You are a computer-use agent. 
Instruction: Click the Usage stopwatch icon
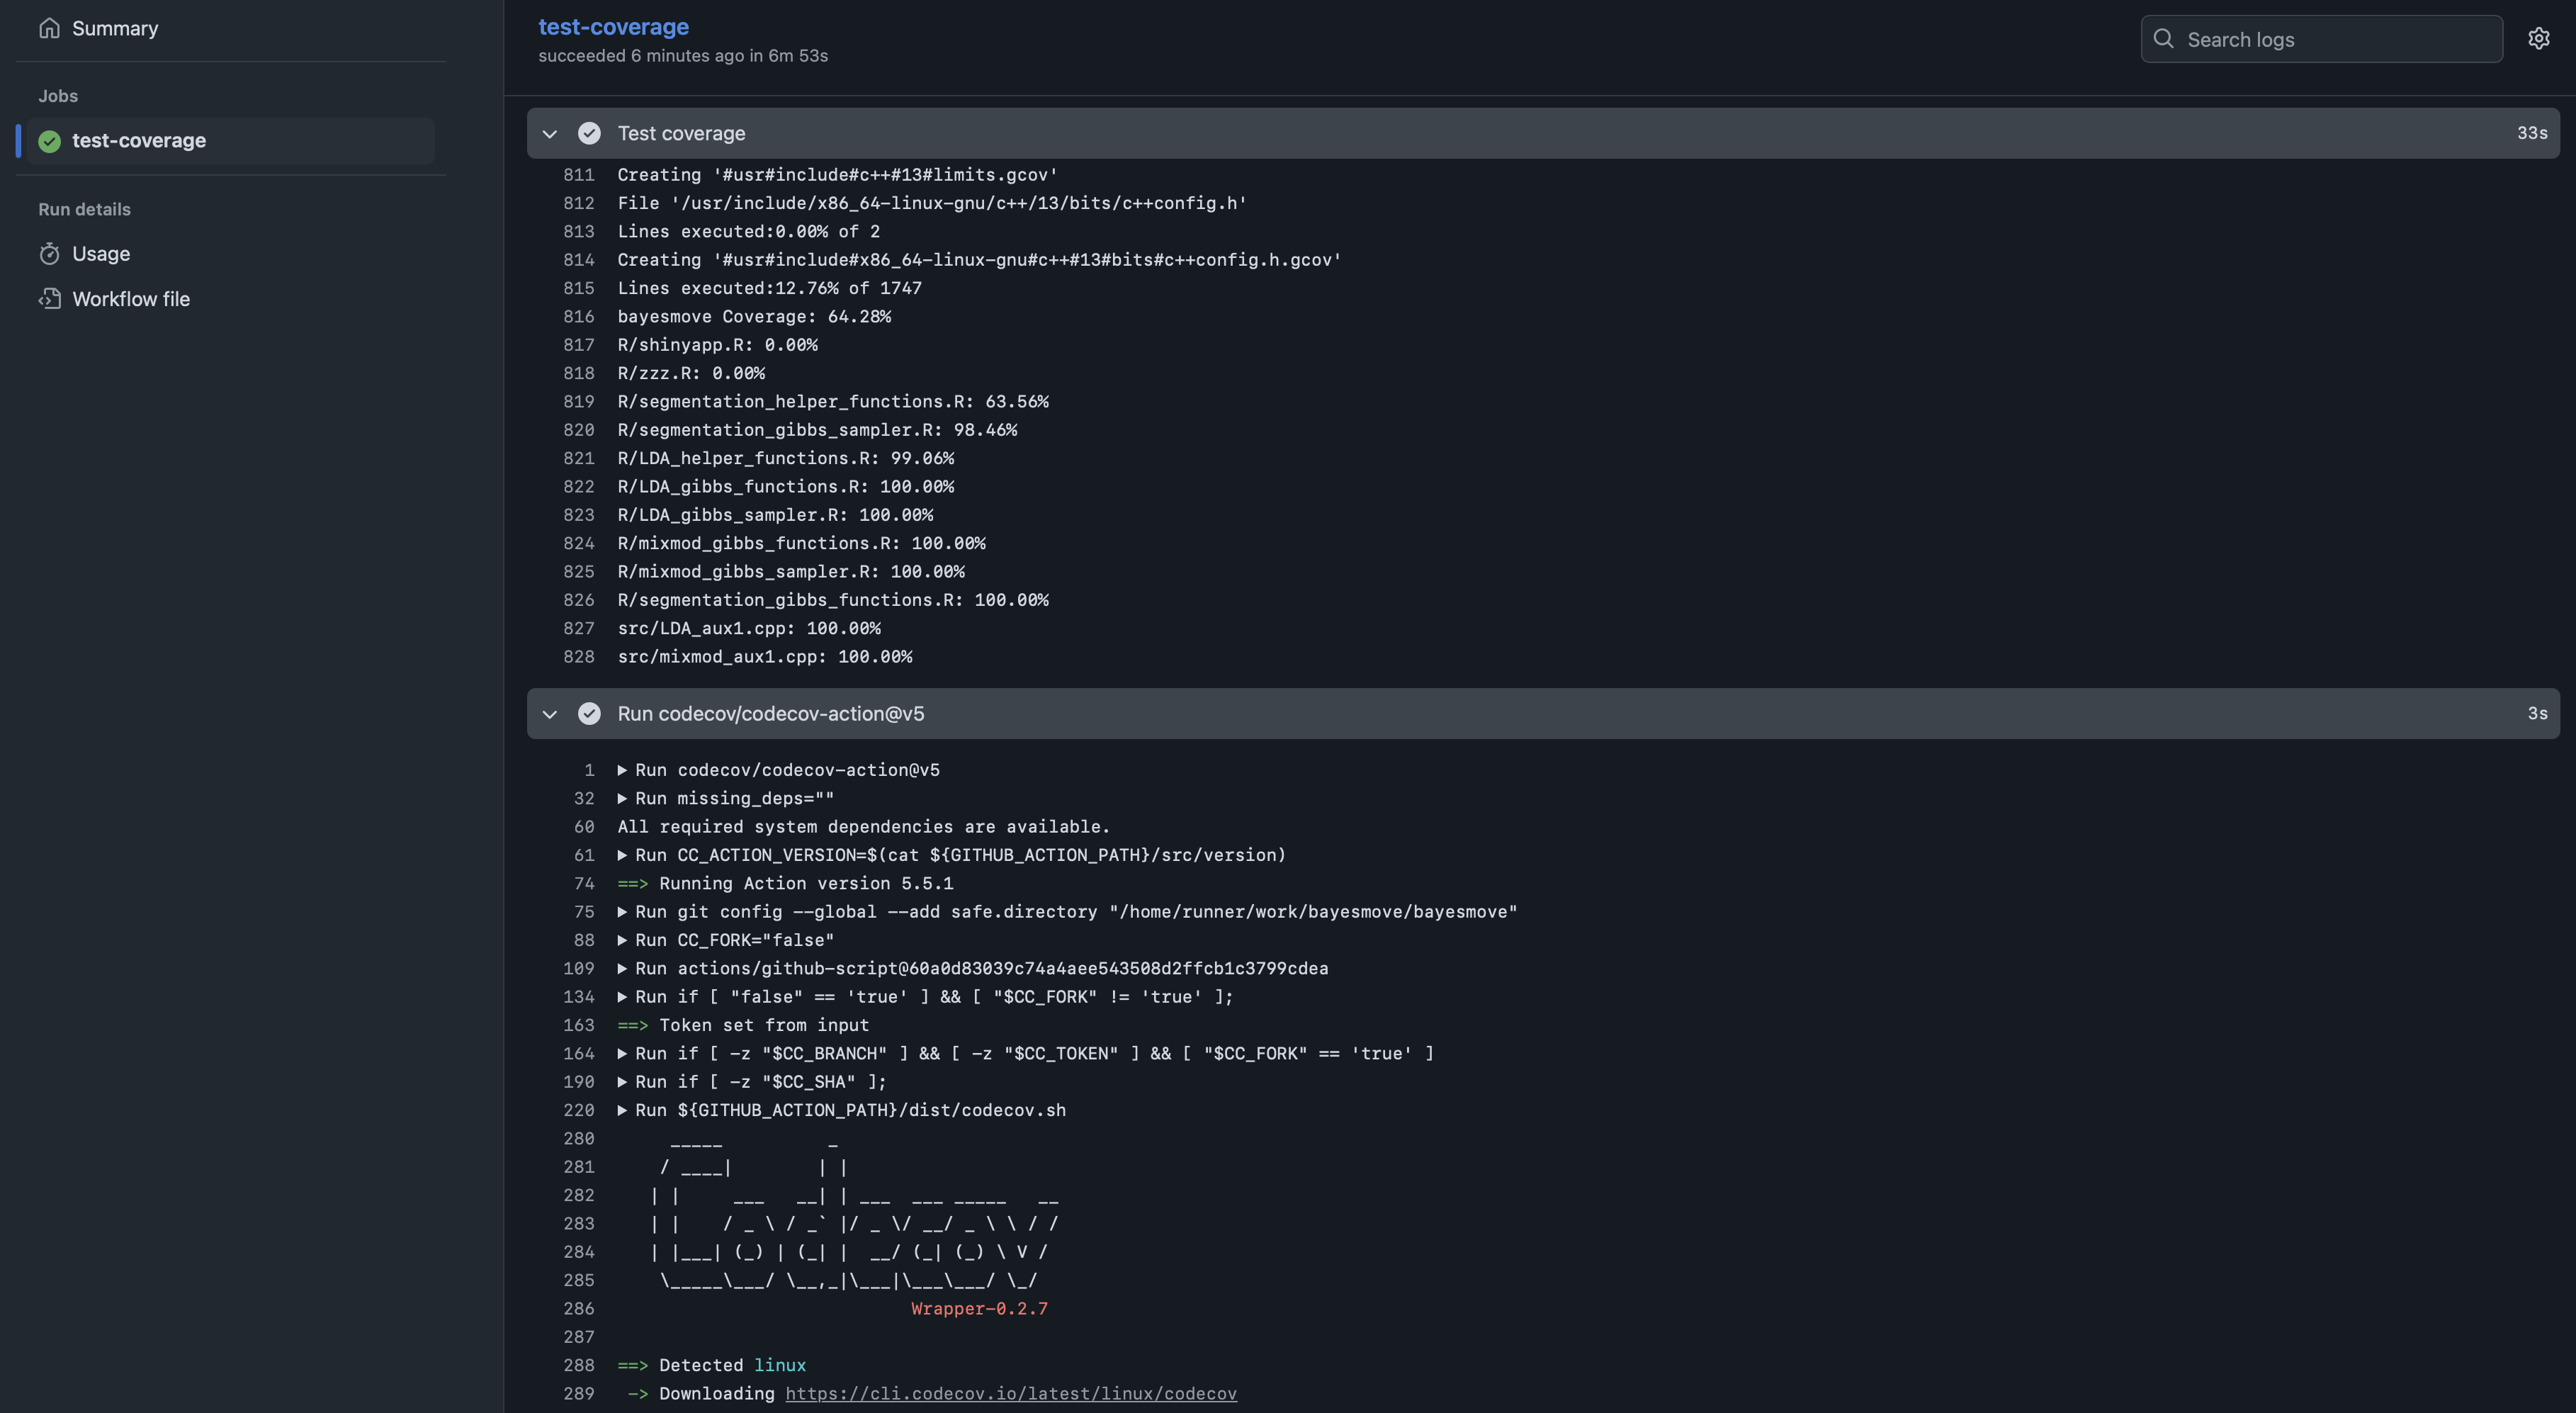tap(49, 254)
